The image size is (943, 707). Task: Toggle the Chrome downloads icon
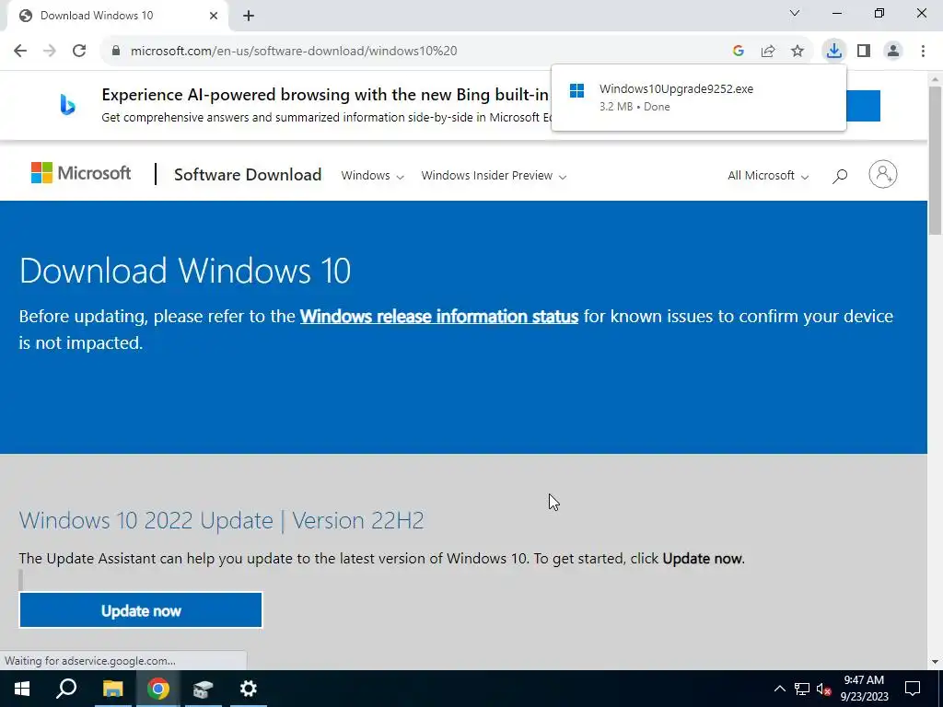tap(833, 51)
